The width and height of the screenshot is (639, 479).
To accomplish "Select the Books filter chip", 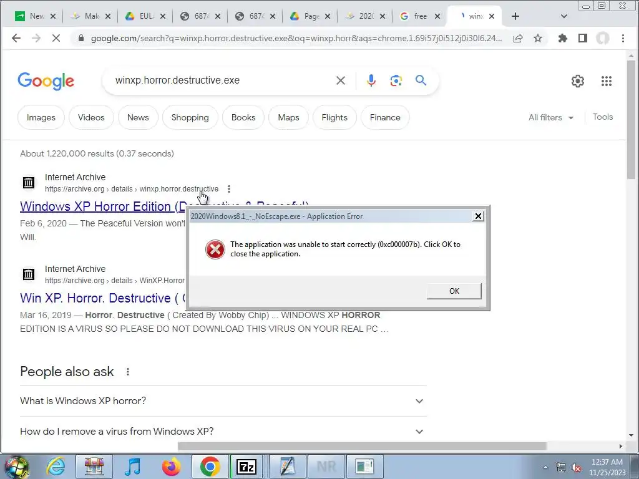I will 243,117.
